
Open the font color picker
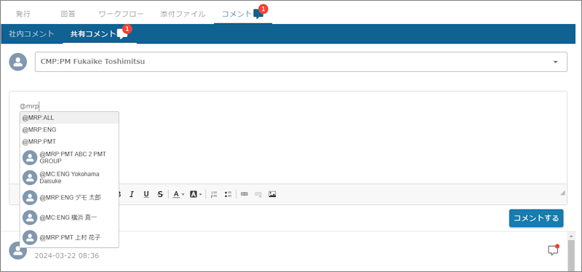[178, 194]
